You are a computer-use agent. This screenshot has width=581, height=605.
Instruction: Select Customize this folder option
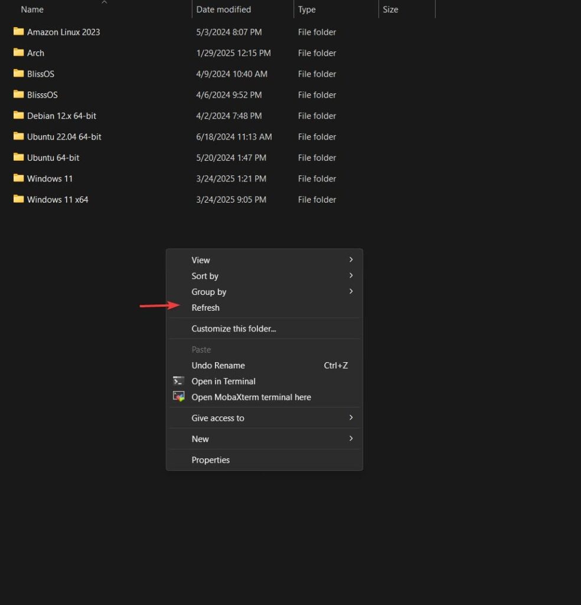click(x=234, y=328)
